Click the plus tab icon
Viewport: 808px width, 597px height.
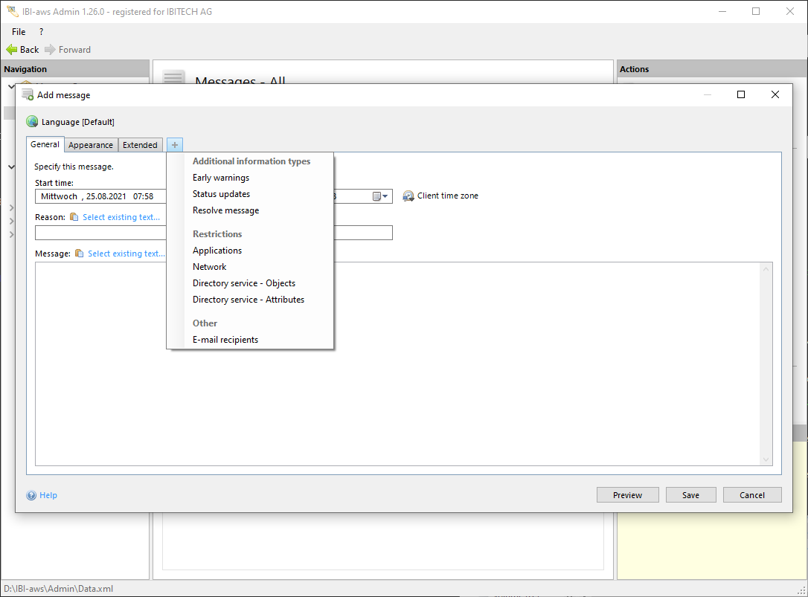pos(175,145)
